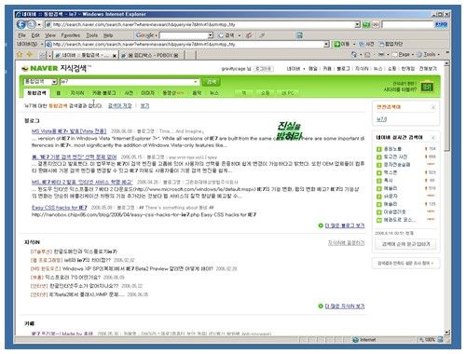Image resolution: width=466 pixels, height=354 pixels.
Task: Open the Favorites menu
Action: [71, 35]
